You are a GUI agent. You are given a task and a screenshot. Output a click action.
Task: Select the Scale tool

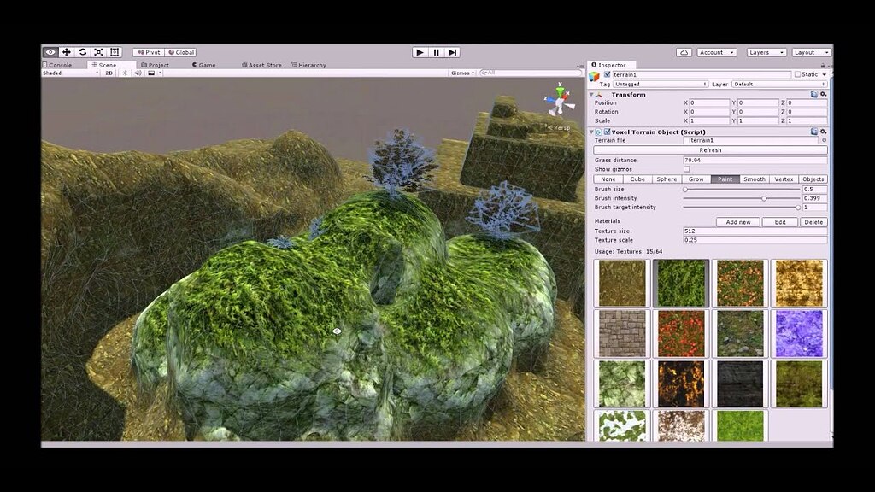click(98, 52)
